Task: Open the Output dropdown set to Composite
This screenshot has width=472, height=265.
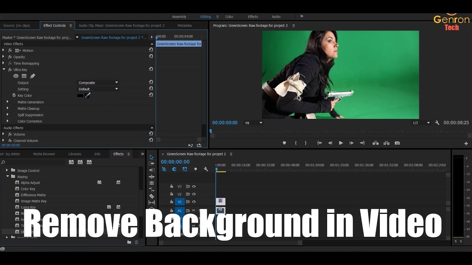Action: pos(98,83)
